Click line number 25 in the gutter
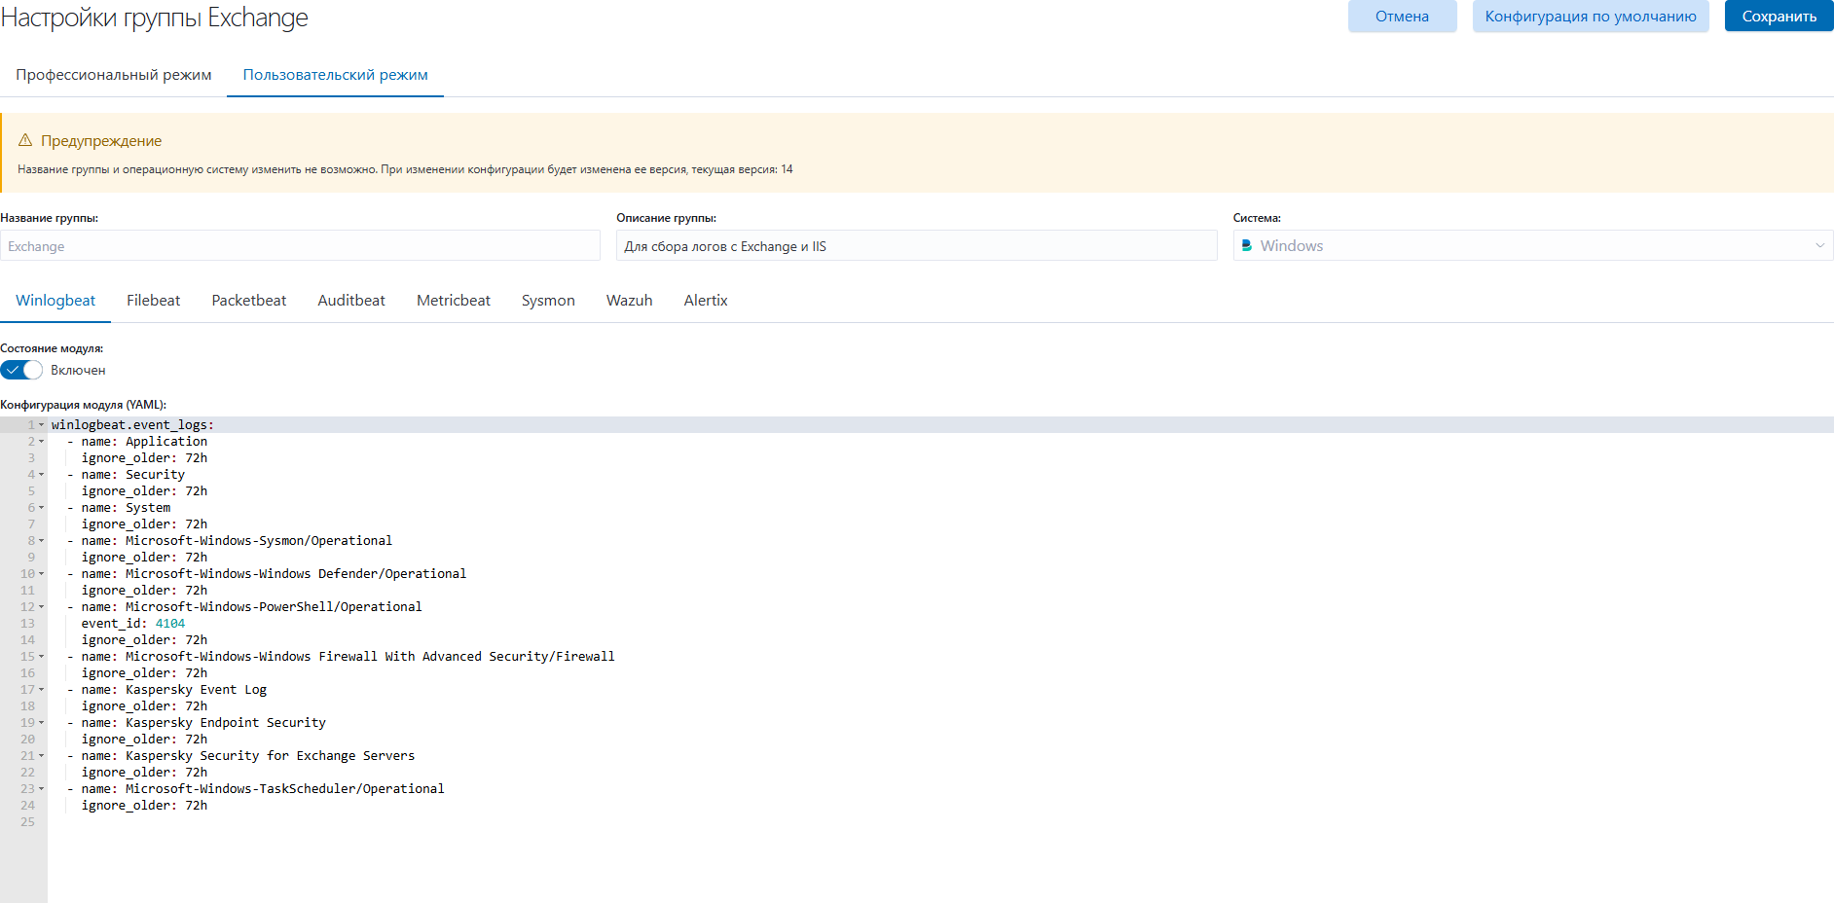This screenshot has height=903, width=1834. pos(27,822)
